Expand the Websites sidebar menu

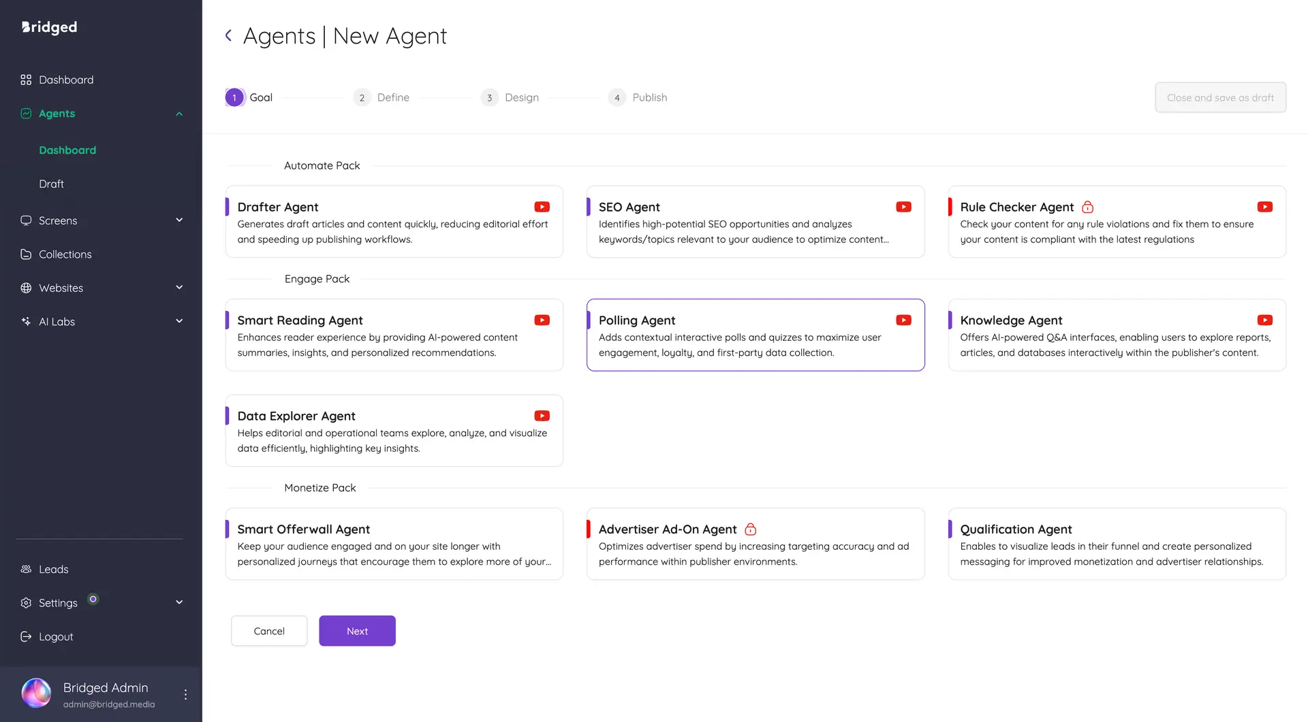tap(179, 287)
